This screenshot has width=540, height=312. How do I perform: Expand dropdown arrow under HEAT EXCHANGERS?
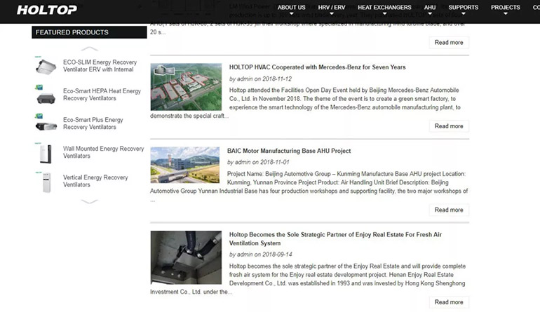[385, 14]
